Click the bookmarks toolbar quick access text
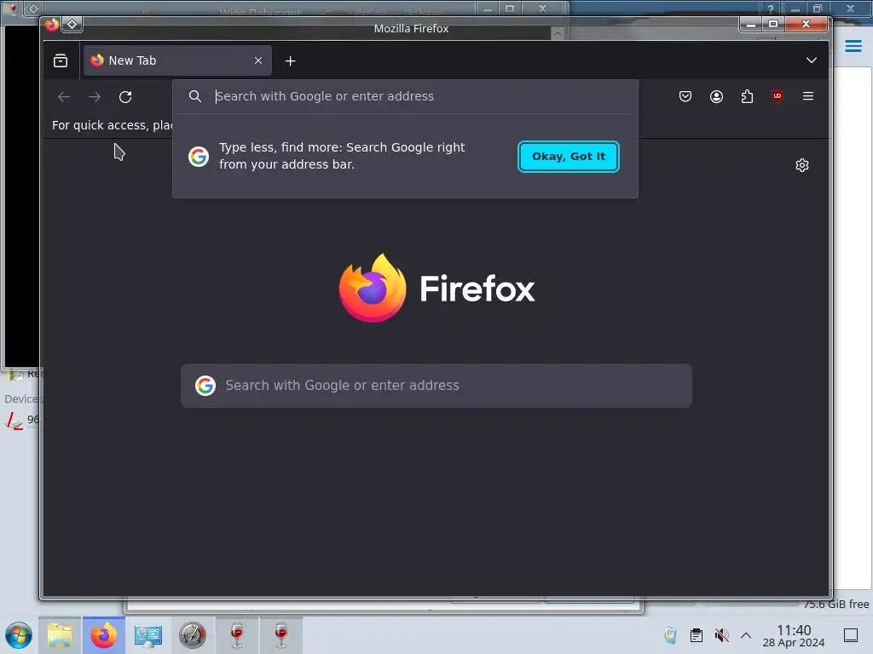The image size is (873, 654). 112,125
